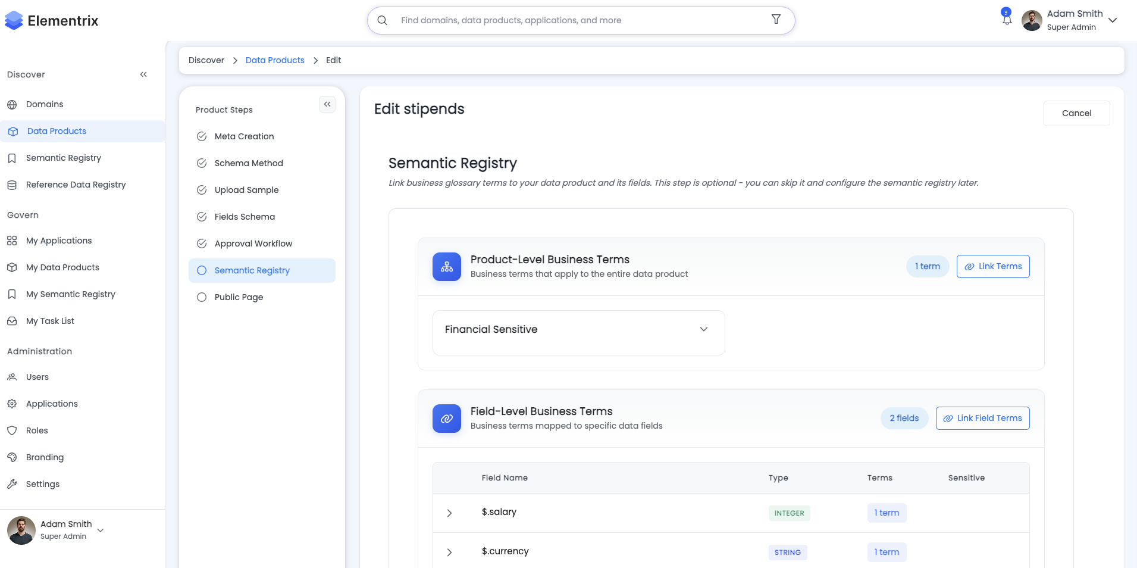Screen dimensions: 1137x568
Task: Open Reference Data Registry in sidebar
Action: [76, 185]
